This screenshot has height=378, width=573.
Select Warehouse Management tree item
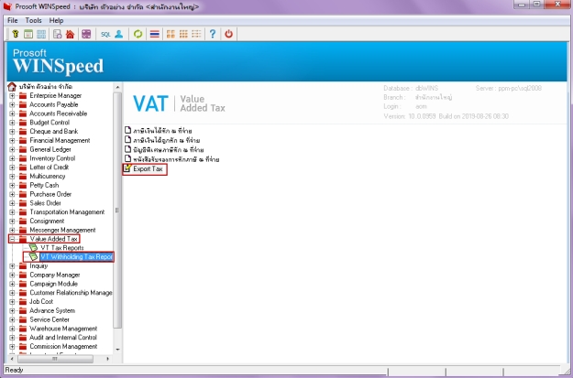point(63,329)
